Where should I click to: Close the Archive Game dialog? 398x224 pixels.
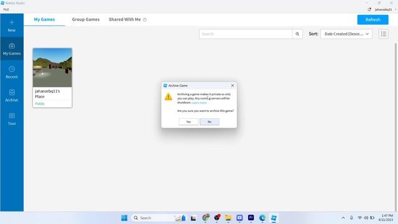pos(233,86)
